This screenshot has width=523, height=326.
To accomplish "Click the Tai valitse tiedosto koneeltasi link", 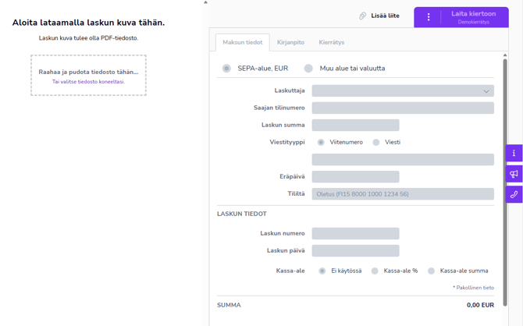I will coord(88,82).
